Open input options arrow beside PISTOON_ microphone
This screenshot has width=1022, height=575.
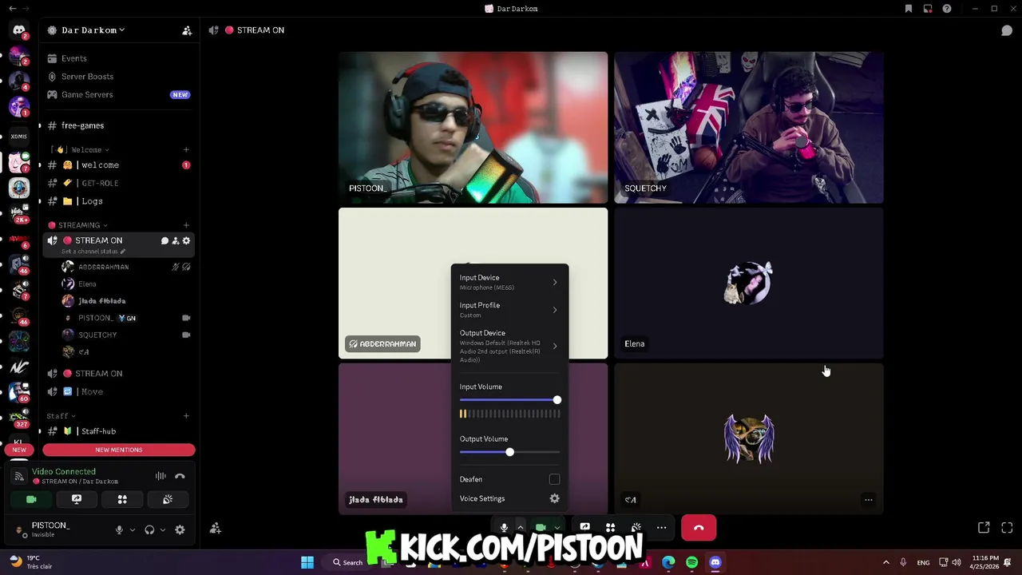pyautogui.click(x=133, y=529)
